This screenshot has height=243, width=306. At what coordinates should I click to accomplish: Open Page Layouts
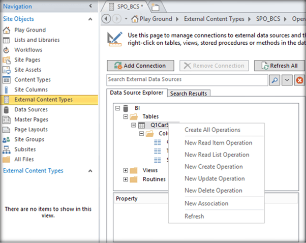coord(31,130)
